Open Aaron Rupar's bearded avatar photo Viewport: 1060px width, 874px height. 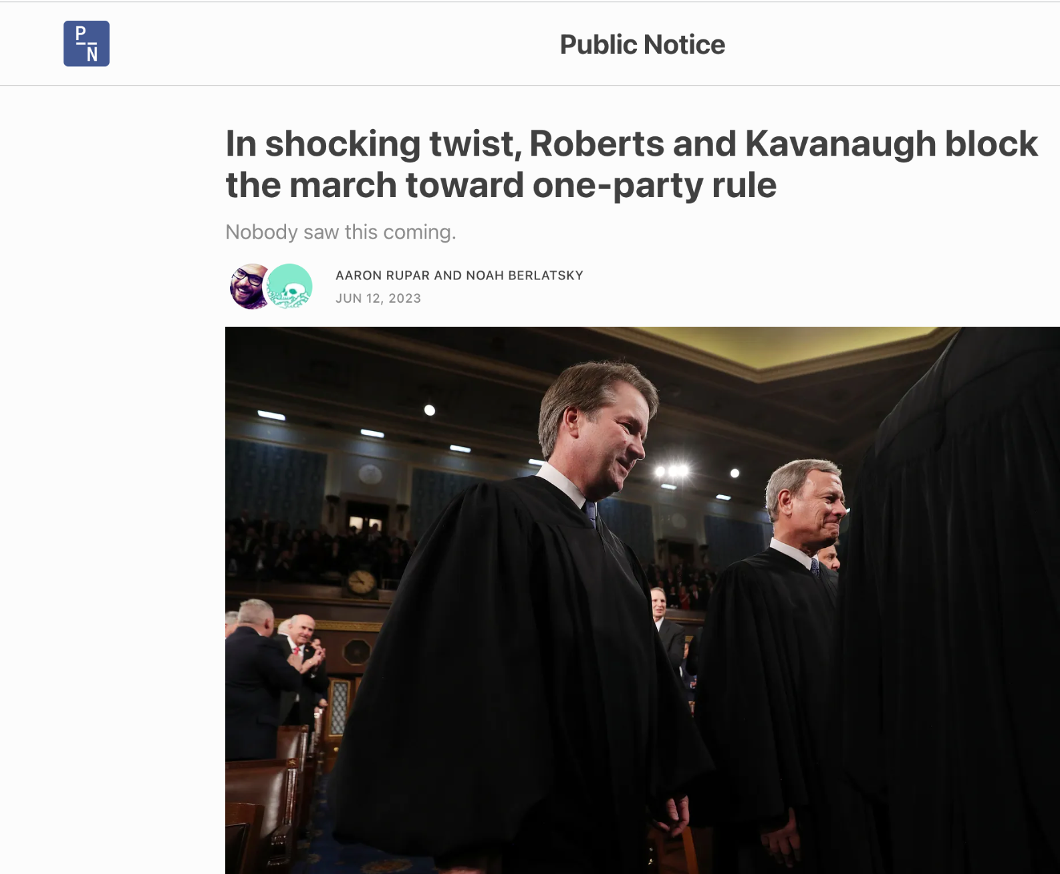[x=248, y=286]
